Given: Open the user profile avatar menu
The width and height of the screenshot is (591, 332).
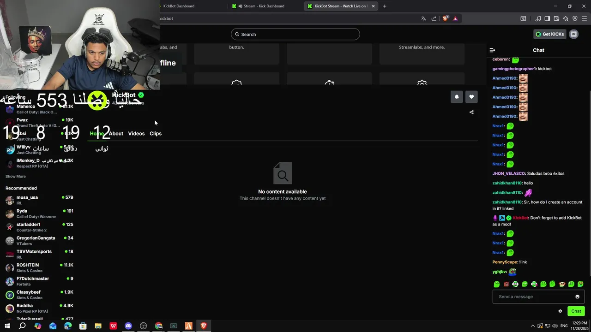Looking at the screenshot, I should pos(573,34).
